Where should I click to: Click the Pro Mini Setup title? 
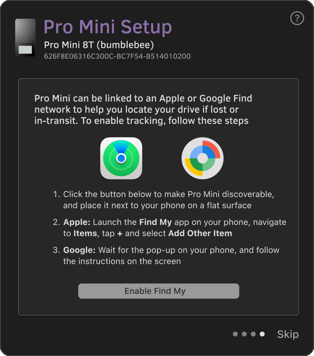click(108, 27)
